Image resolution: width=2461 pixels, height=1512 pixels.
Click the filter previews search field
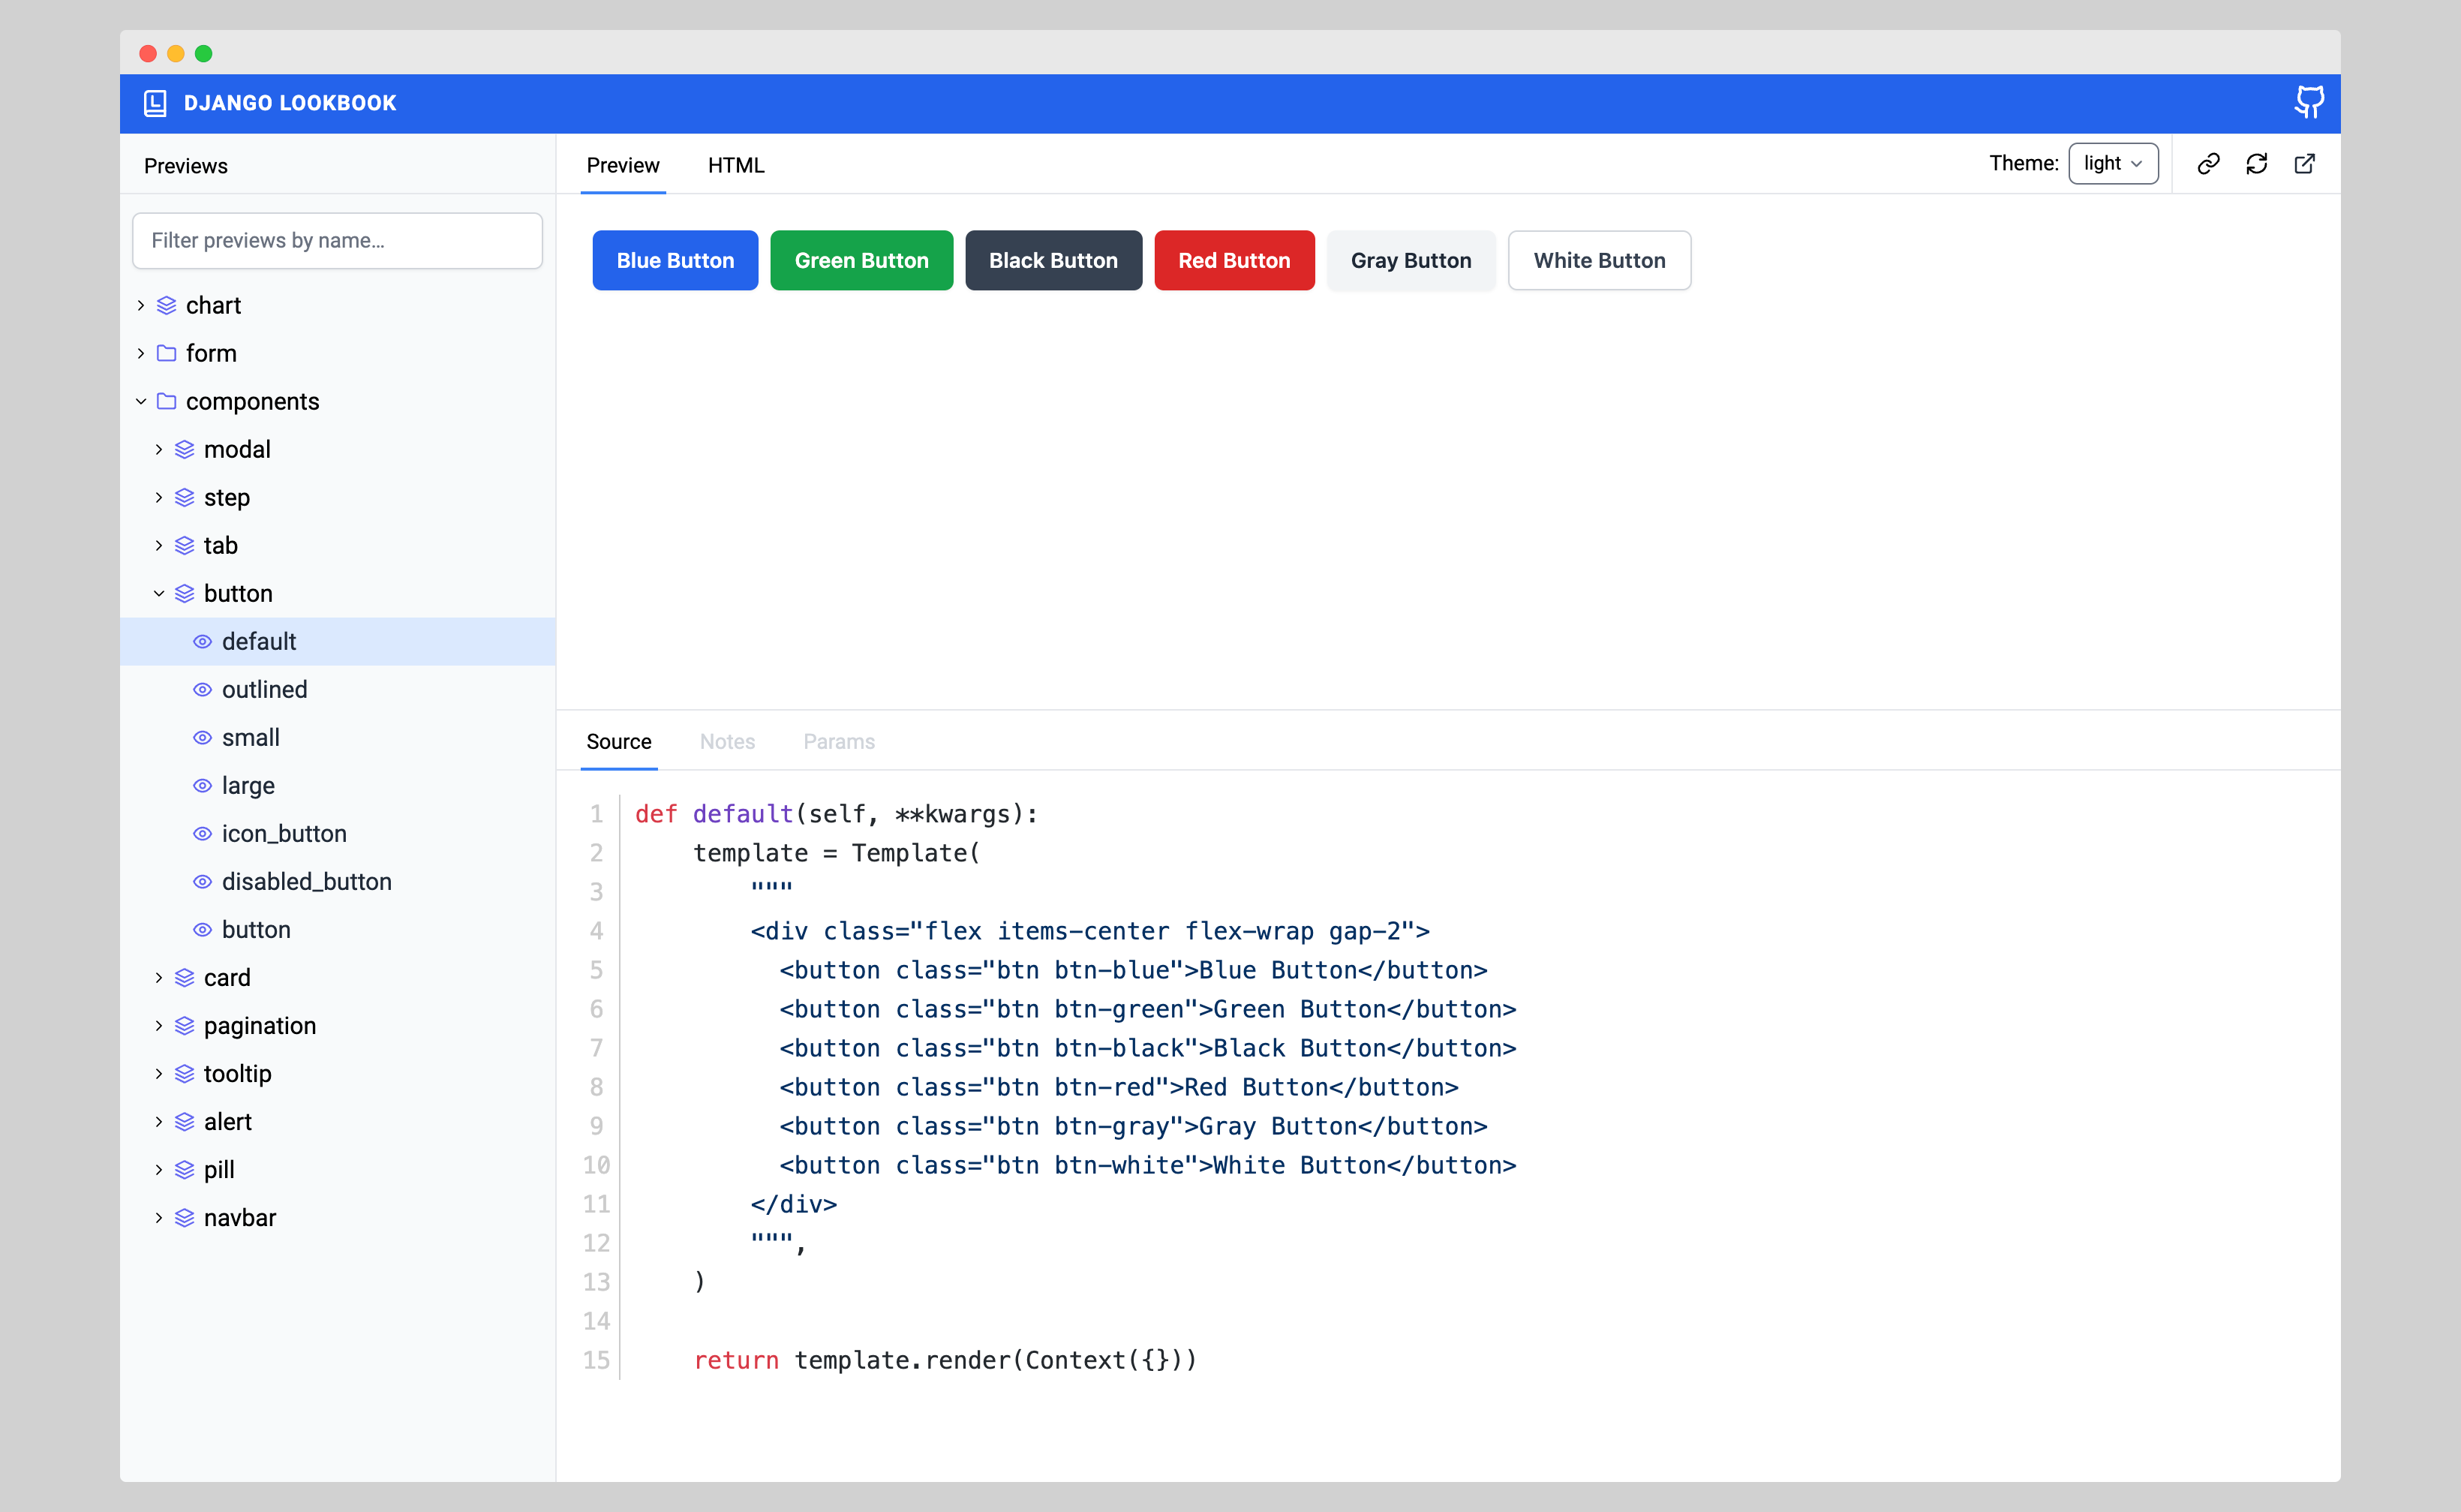pyautogui.click(x=337, y=240)
